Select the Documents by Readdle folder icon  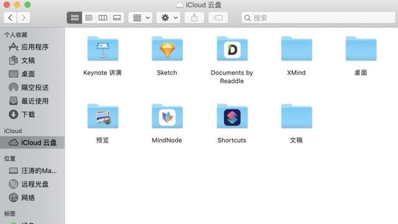coord(232,49)
